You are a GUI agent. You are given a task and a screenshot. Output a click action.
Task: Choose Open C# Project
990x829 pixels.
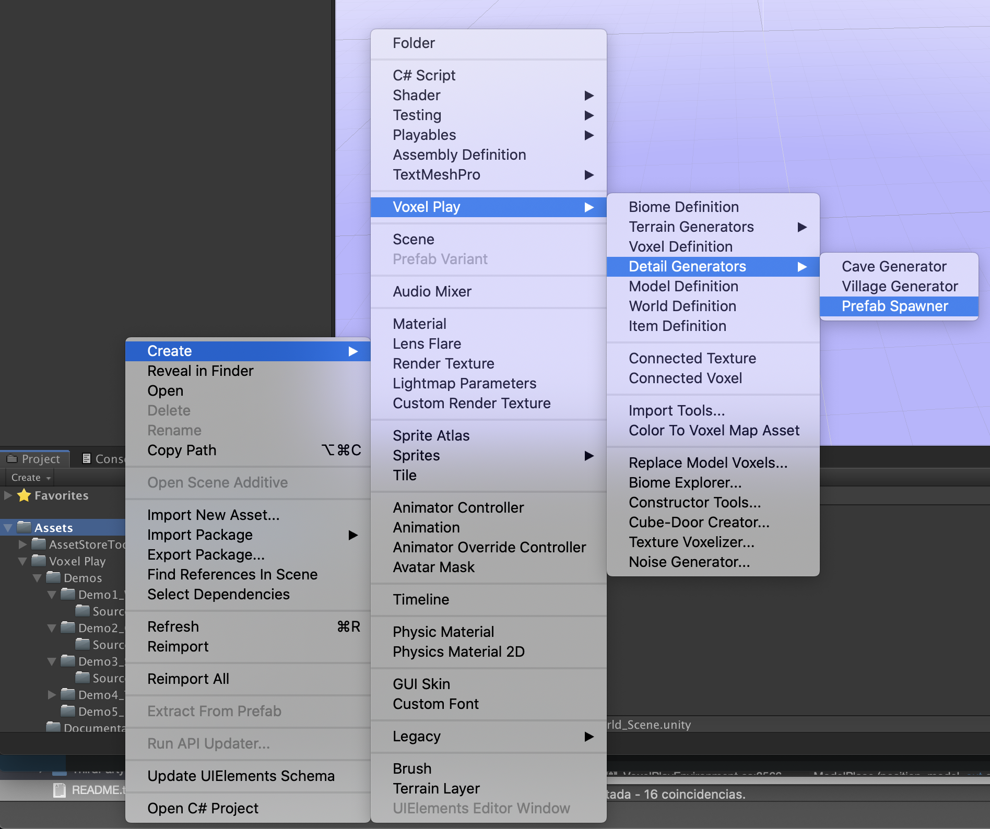248,809
